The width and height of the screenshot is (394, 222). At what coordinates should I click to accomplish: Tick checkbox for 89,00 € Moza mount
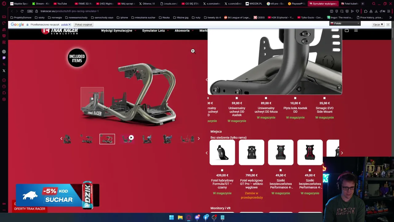click(266, 98)
